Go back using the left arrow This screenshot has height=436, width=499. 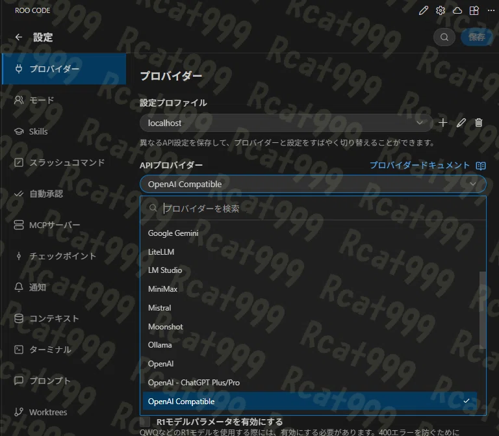(19, 37)
